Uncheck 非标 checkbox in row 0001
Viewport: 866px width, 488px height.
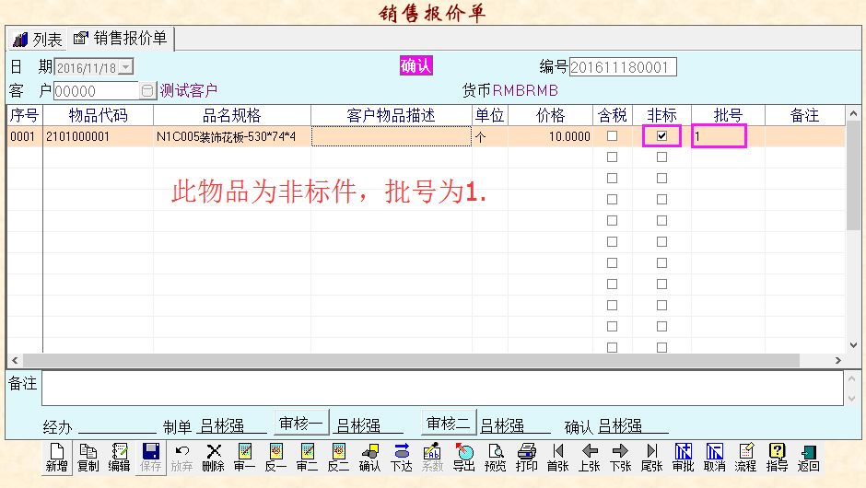661,135
